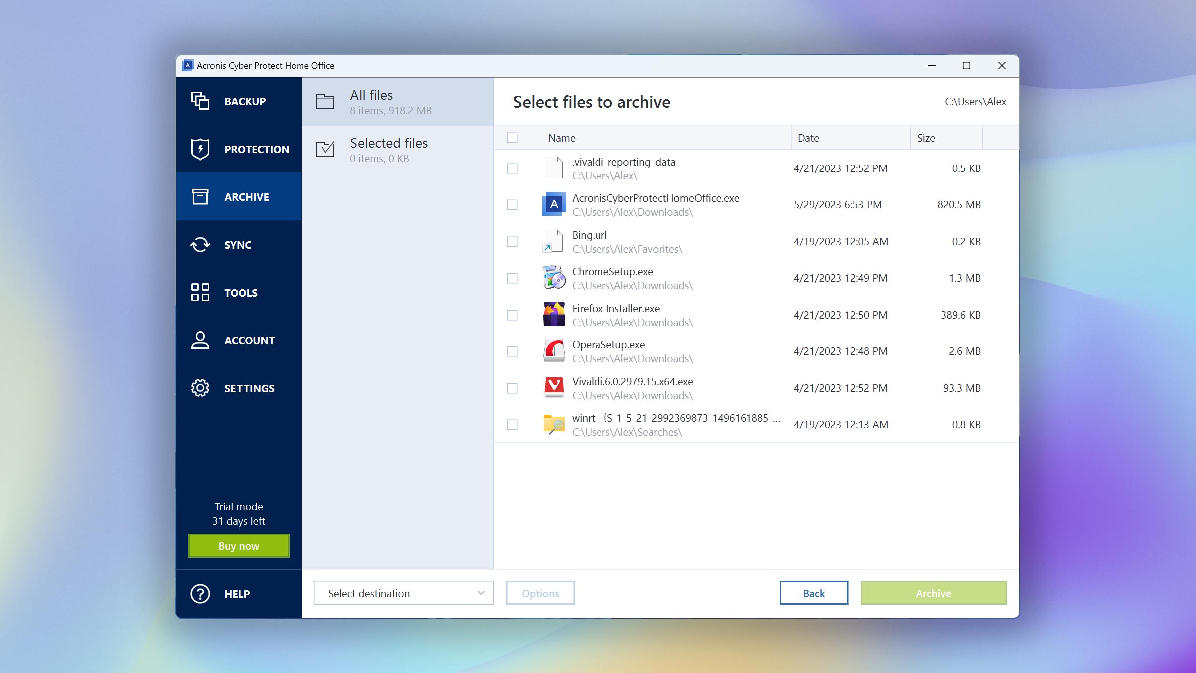
Task: Click the .vivaldi_reporting_data file icon
Action: (x=554, y=168)
